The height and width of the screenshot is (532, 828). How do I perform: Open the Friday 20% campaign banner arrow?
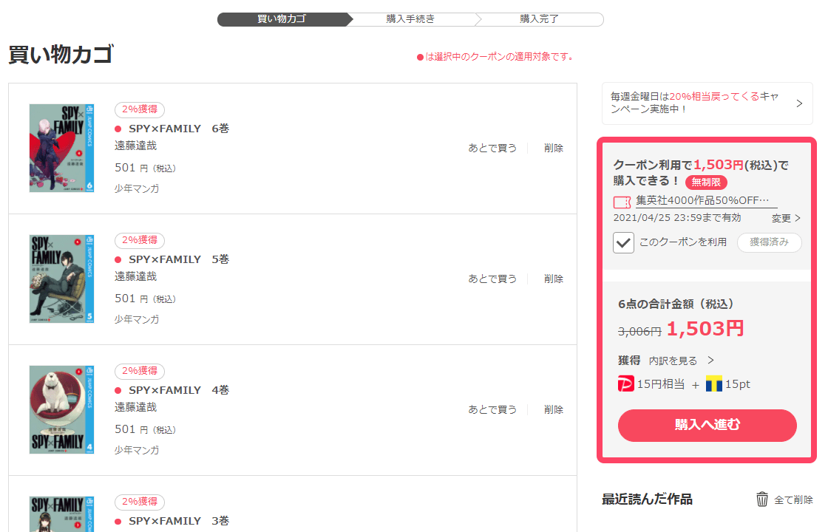tap(799, 103)
